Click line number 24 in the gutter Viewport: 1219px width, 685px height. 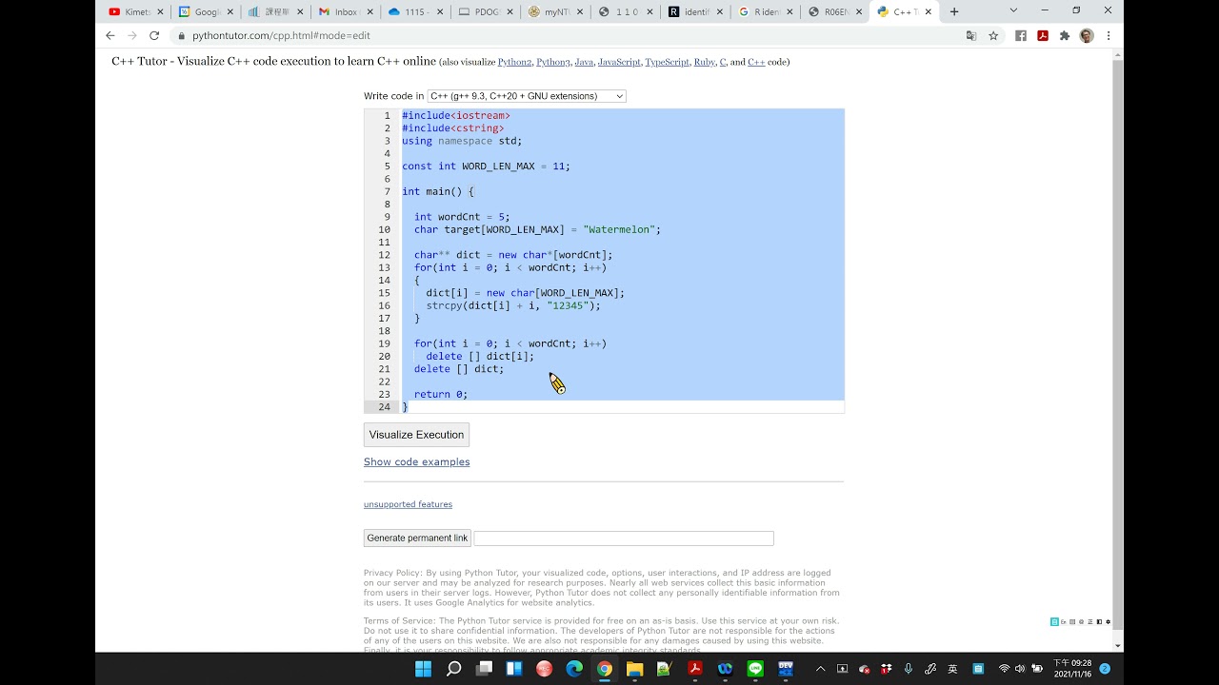[384, 406]
